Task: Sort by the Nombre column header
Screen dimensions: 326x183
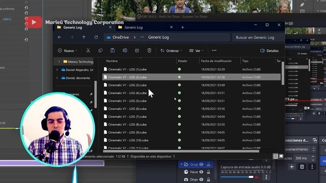Action: [x=112, y=61]
